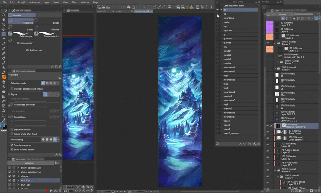This screenshot has height=193, width=321.
Task: Open the Filter menu
Action: (x=74, y=2)
